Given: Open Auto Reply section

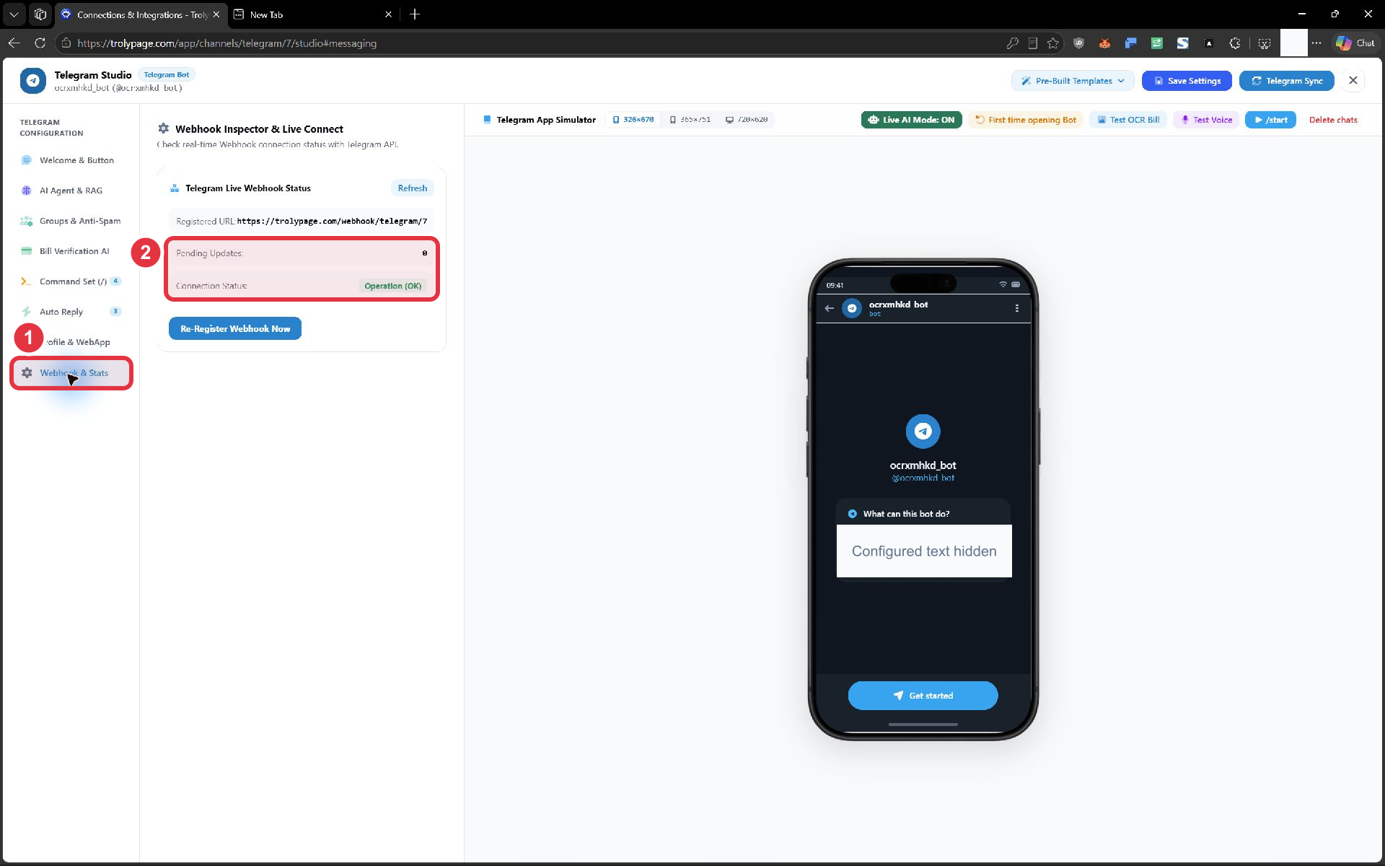Looking at the screenshot, I should coord(71,312).
